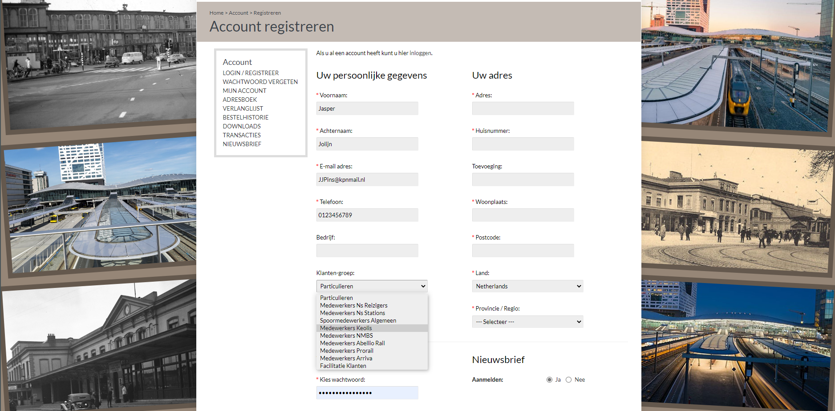This screenshot has width=835, height=411.
Task: Open VERLANGLIJST in sidebar
Action: (x=243, y=108)
